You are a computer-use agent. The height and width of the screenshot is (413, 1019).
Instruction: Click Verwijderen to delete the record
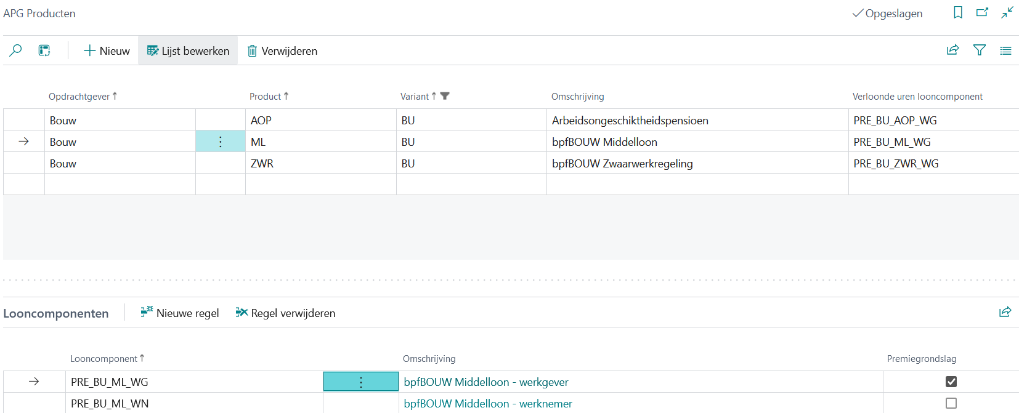click(282, 51)
